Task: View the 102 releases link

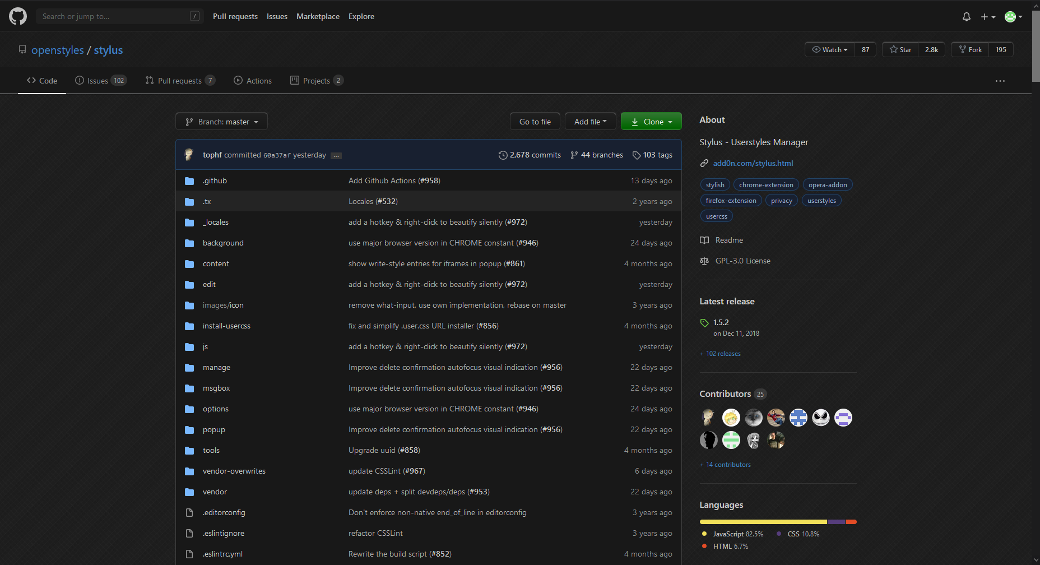Action: point(720,354)
